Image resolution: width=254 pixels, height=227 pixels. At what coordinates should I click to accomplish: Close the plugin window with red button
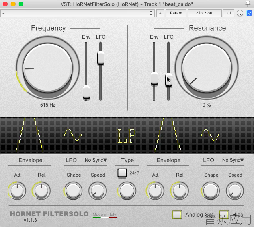(x=5, y=4)
